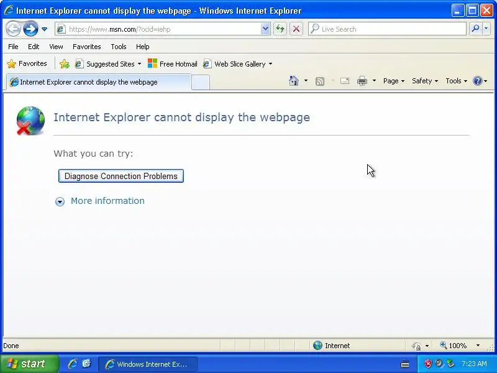Click the Suggested Sites IE icon
This screenshot has height=373, width=497.
[x=79, y=64]
